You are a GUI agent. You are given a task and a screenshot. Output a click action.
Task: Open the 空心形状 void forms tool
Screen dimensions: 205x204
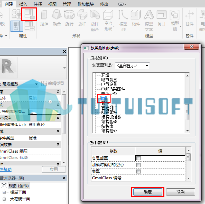tap(109, 20)
